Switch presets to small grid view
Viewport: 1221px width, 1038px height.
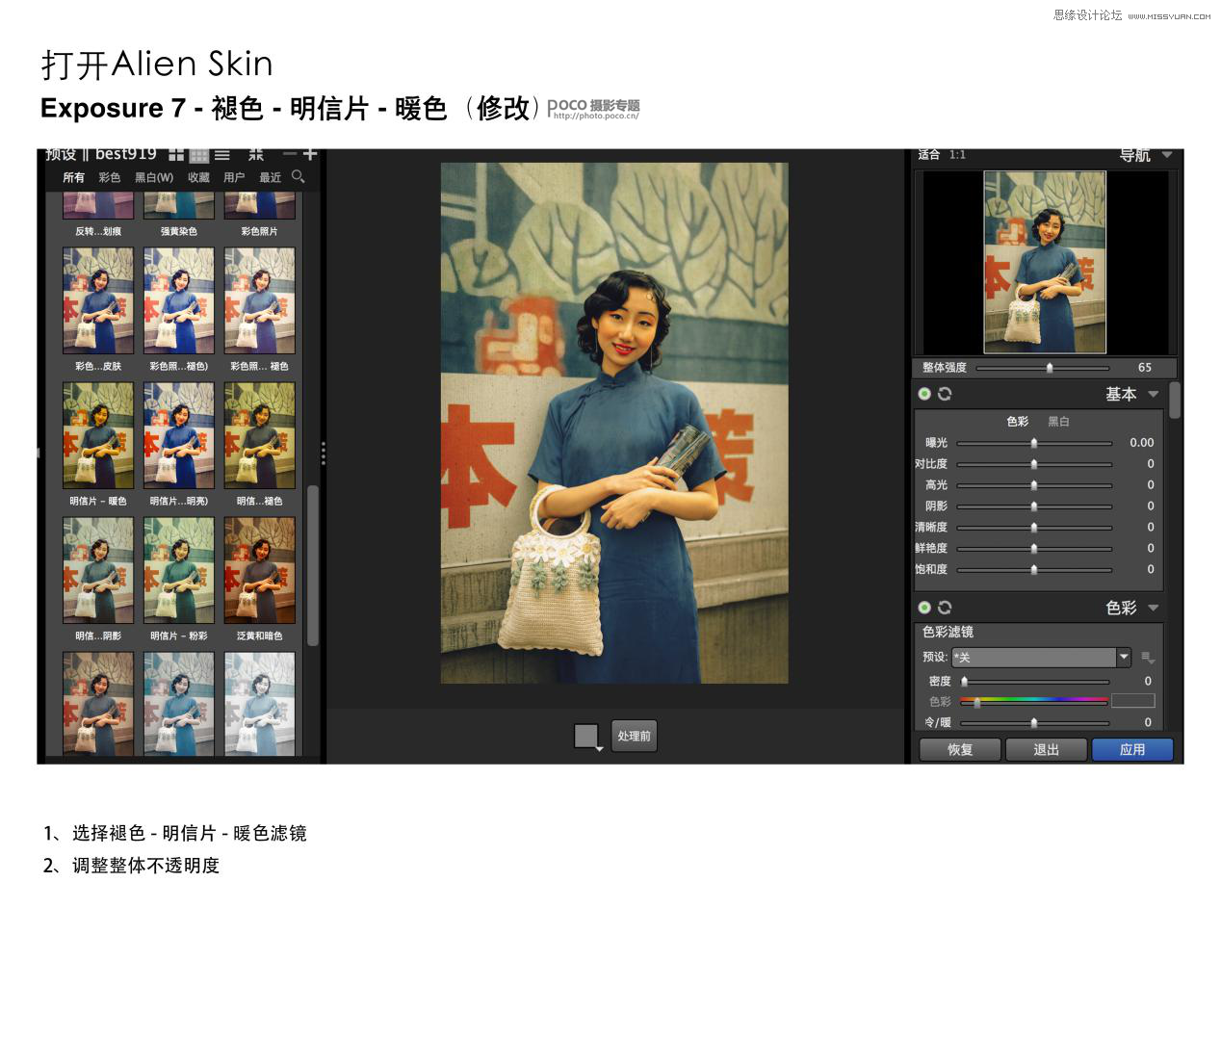click(x=199, y=154)
